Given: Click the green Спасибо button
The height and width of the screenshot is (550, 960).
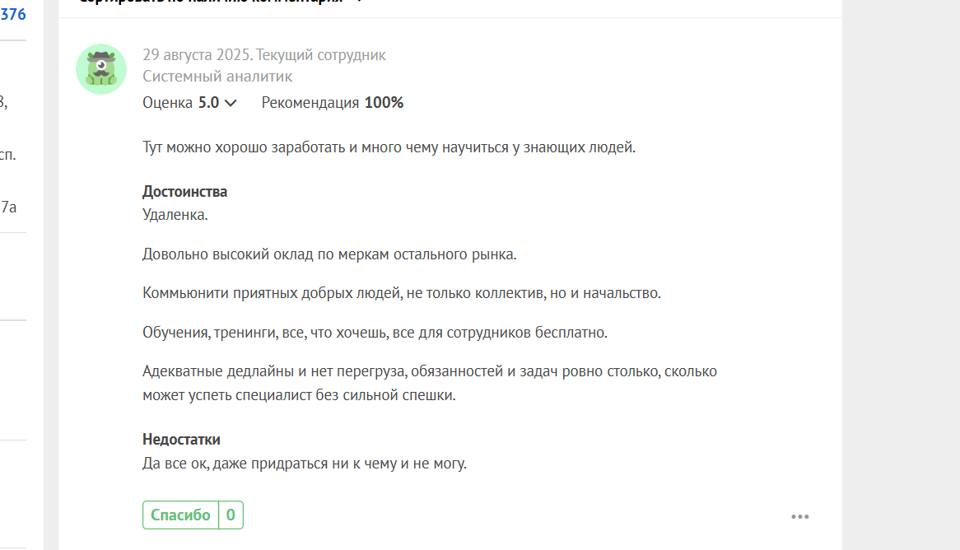Looking at the screenshot, I should pyautogui.click(x=180, y=515).
